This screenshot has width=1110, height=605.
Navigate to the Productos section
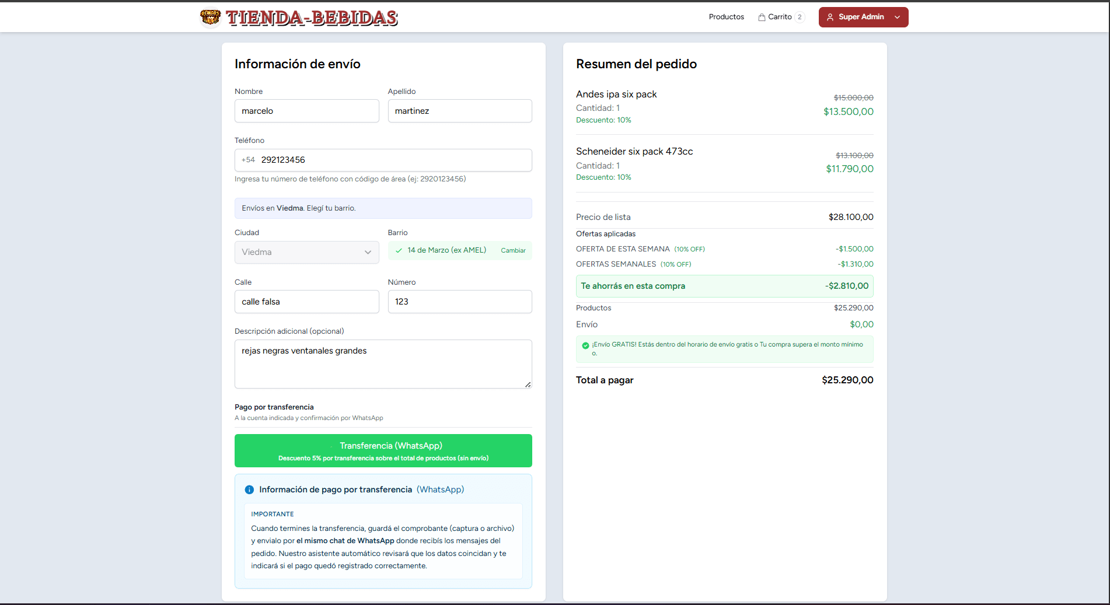(726, 17)
